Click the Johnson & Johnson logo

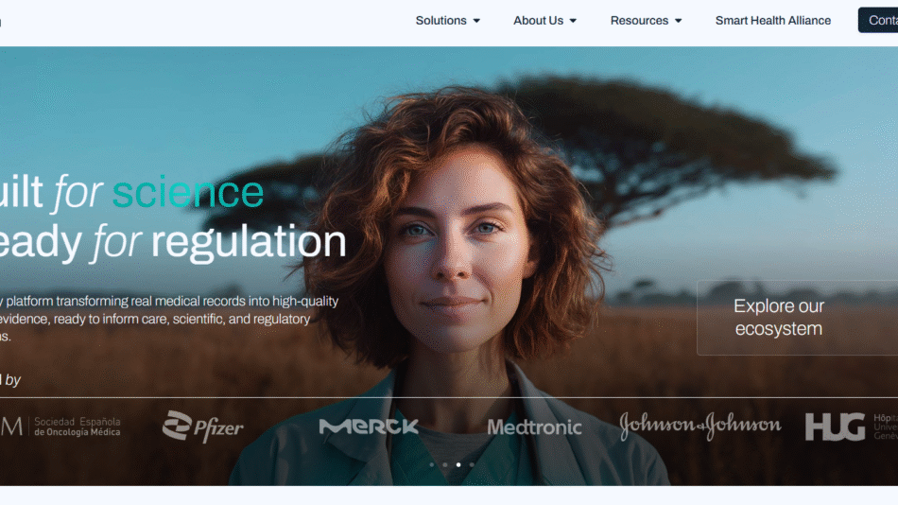pos(699,426)
